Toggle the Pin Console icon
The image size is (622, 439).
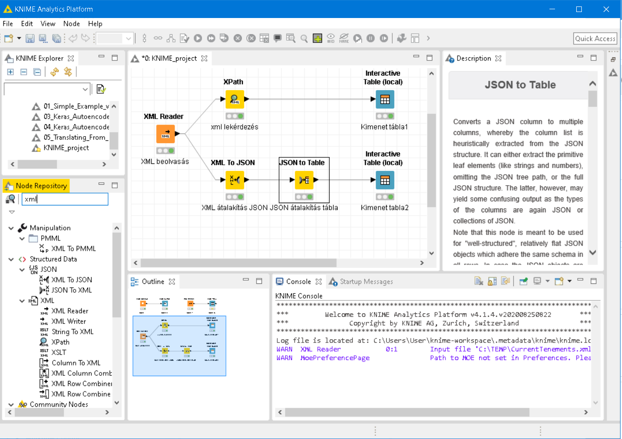tap(523, 281)
